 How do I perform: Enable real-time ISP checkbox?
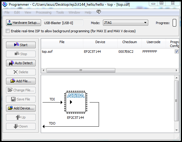click(8, 31)
